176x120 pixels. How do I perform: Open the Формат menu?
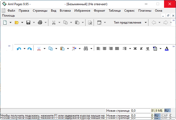100,11
